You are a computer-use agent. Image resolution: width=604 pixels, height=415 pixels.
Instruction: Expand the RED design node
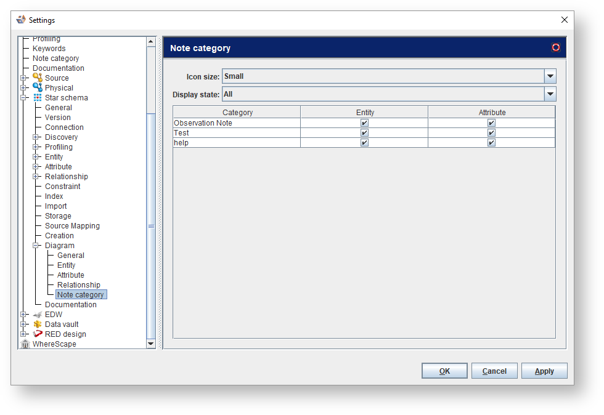[x=23, y=334]
